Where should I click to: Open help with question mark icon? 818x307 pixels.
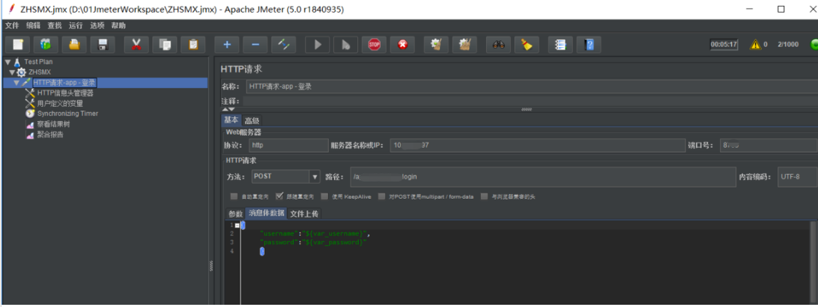point(589,45)
